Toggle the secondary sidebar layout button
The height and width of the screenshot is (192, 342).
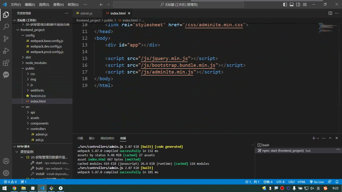[x=298, y=4]
